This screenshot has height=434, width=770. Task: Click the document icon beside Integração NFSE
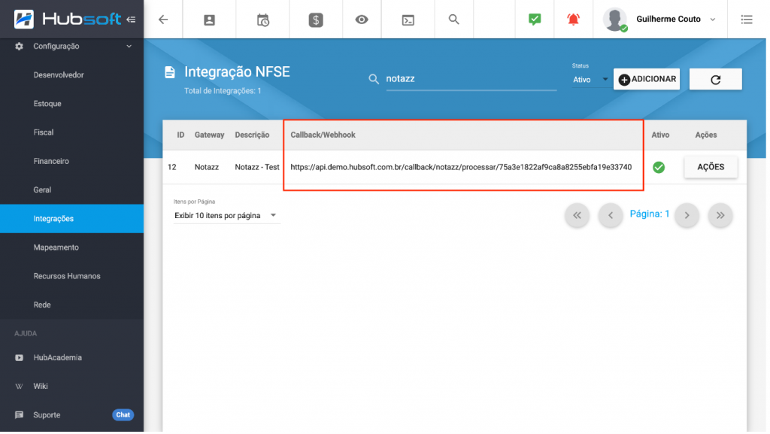169,72
